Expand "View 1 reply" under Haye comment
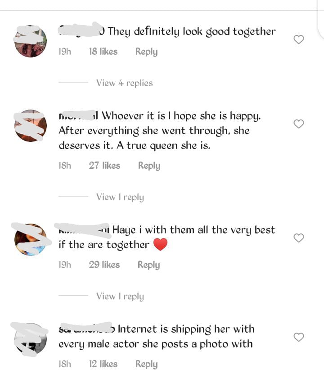Image resolution: width=324 pixels, height=387 pixels. pyautogui.click(x=120, y=296)
